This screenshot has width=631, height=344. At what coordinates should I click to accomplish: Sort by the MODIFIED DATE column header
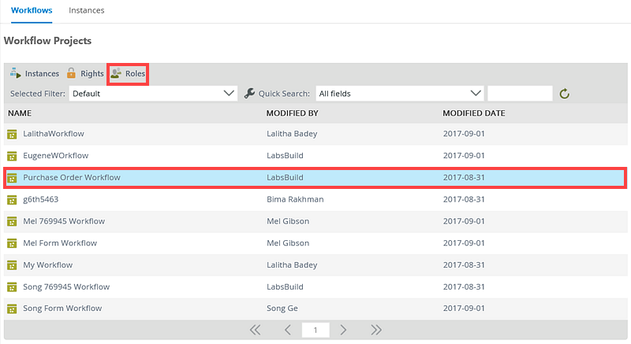click(x=474, y=113)
